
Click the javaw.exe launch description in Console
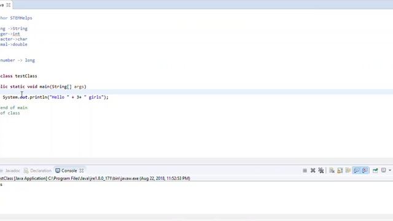click(x=95, y=179)
